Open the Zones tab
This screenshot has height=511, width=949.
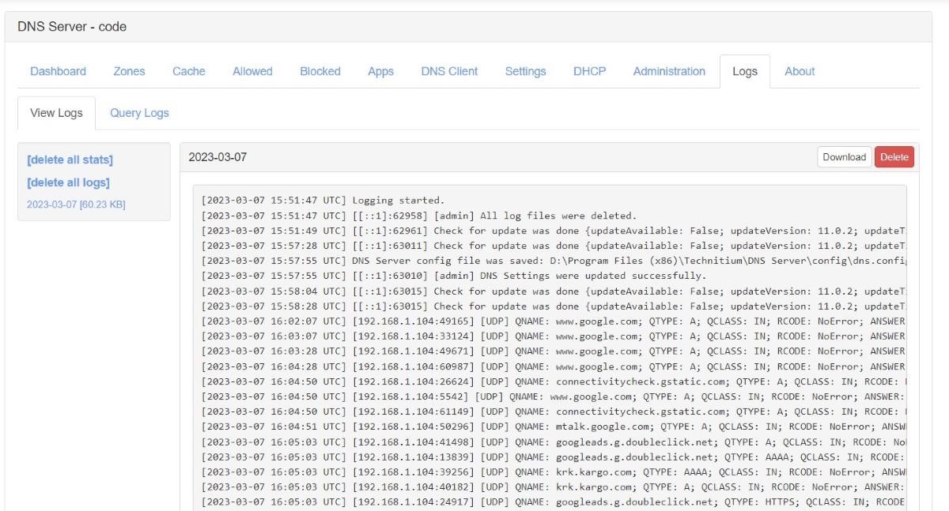(x=129, y=71)
